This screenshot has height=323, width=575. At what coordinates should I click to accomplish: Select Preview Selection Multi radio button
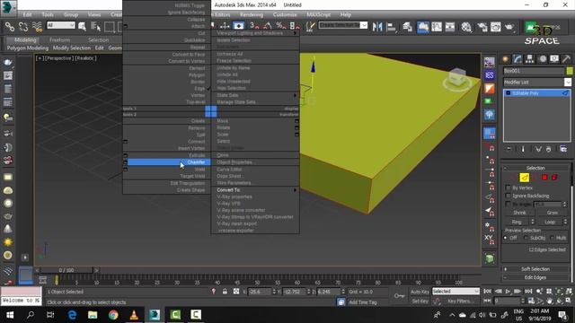click(553, 238)
